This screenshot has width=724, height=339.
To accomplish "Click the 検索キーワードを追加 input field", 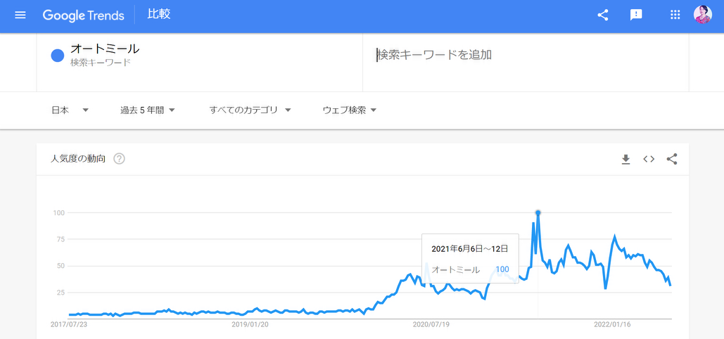I will pyautogui.click(x=526, y=55).
